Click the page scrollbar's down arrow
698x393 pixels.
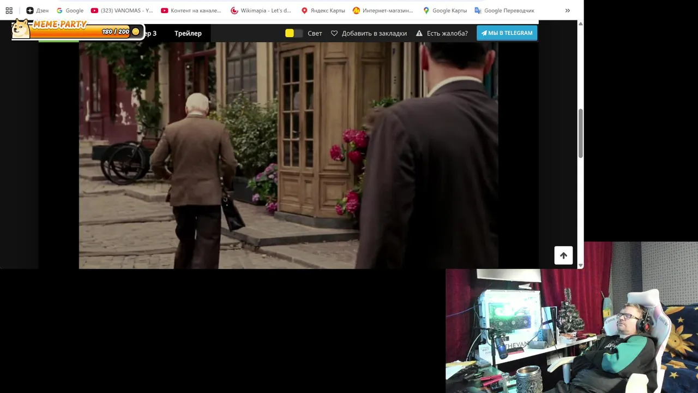coord(580,265)
